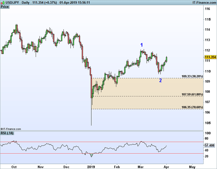Click the RSI 40 axis label
217x169 pixels.
[206, 150]
